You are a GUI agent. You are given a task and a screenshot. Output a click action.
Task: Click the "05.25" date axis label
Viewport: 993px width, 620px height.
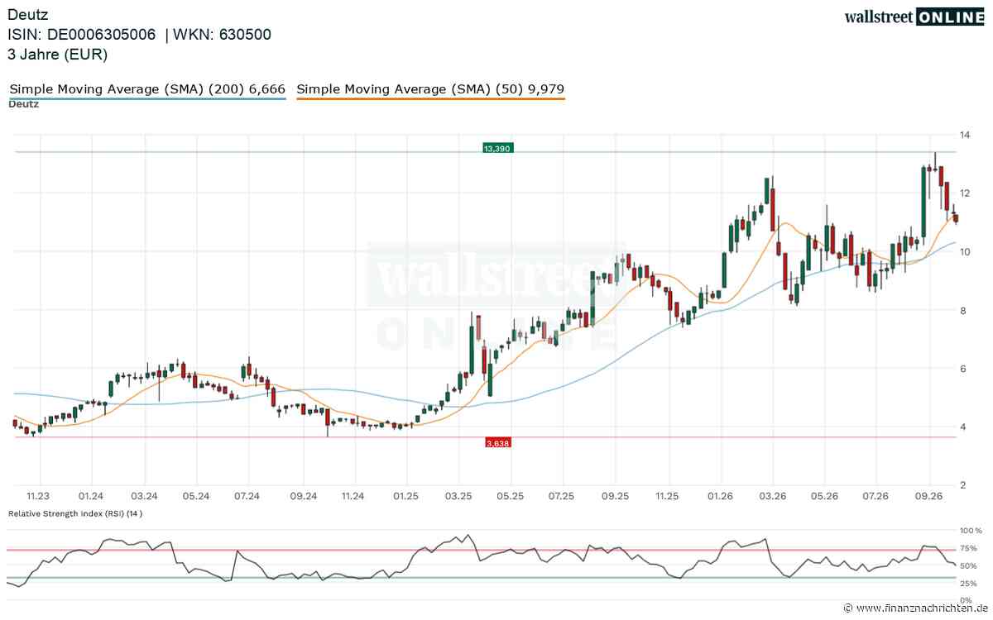[x=511, y=496]
